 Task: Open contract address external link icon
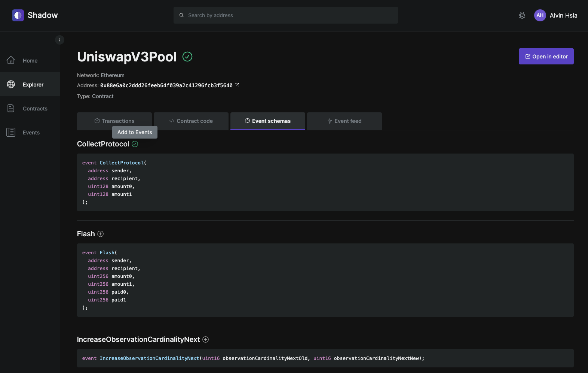pyautogui.click(x=237, y=85)
